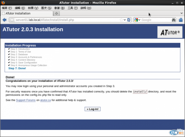
Task: Open the 檢視 (V) menu
Action: (x=33, y=8)
